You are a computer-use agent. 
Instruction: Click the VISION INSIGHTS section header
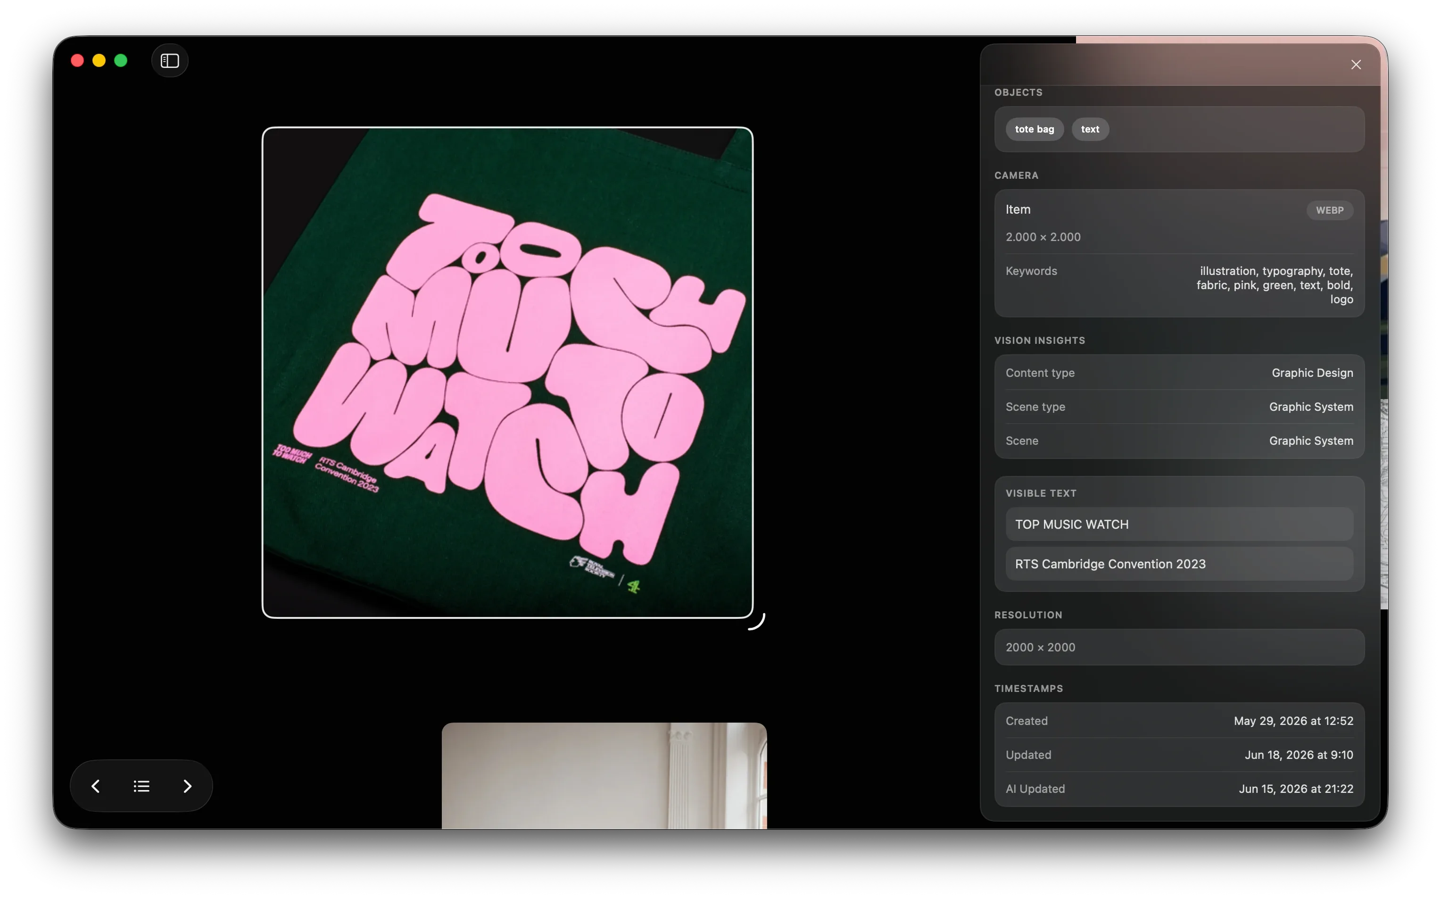1039,340
